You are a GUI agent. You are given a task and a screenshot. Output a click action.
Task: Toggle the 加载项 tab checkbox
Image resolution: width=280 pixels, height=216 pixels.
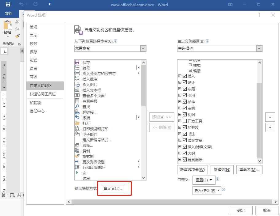pyautogui.click(x=185, y=127)
